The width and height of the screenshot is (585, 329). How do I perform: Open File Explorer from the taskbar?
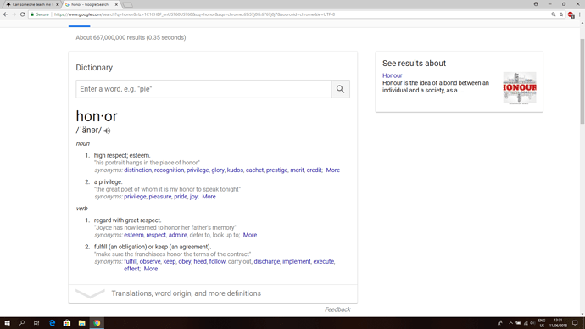pos(81,323)
